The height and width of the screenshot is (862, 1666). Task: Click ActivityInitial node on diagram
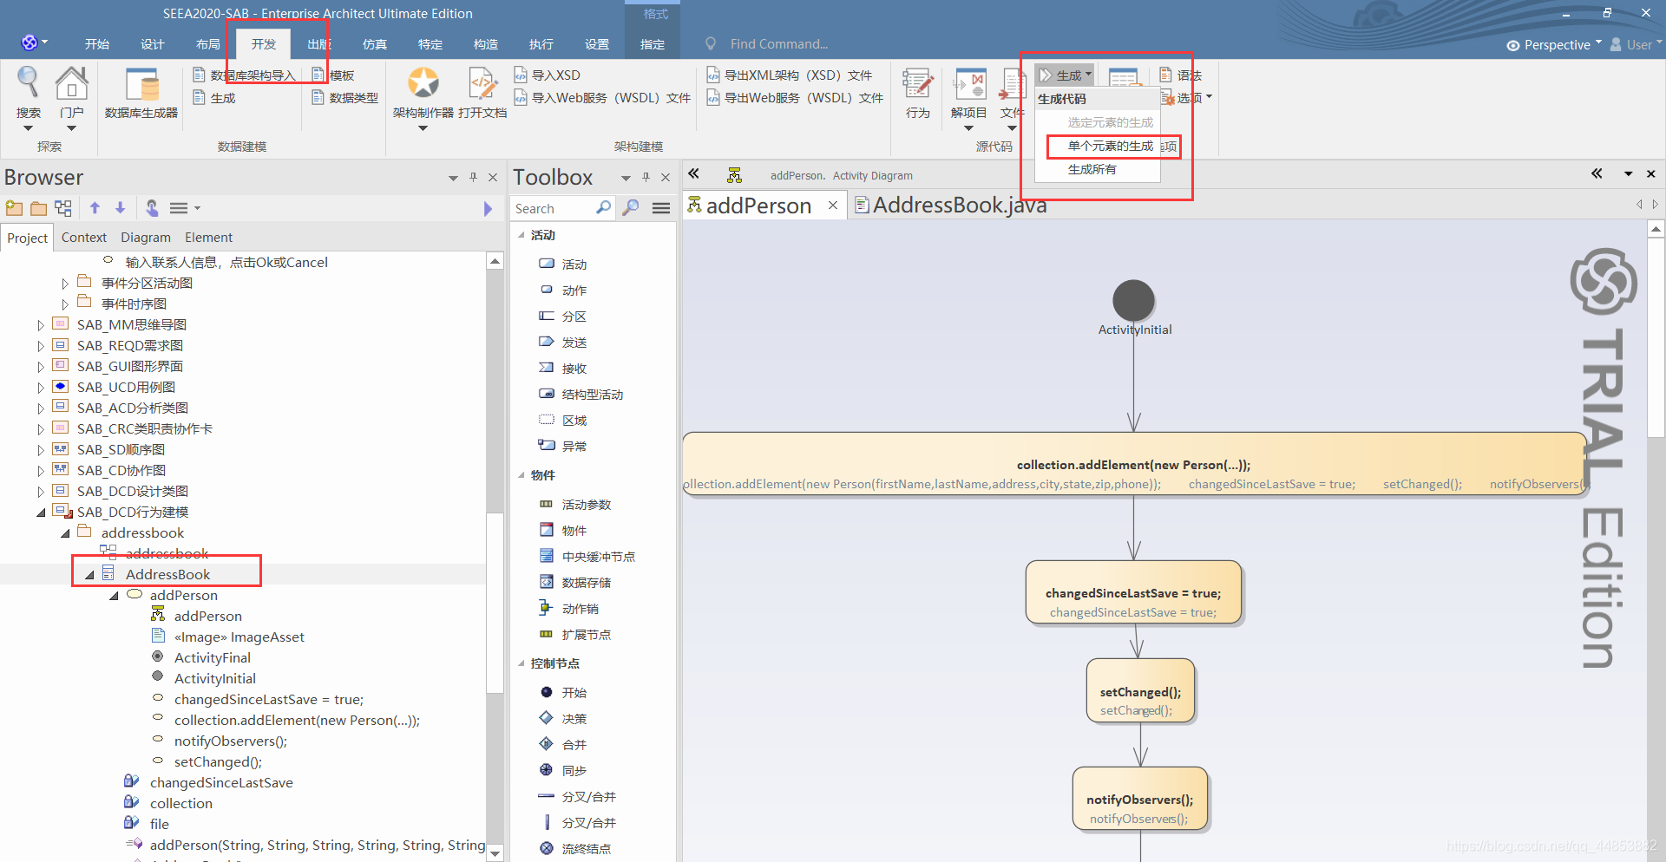pos(1133,301)
